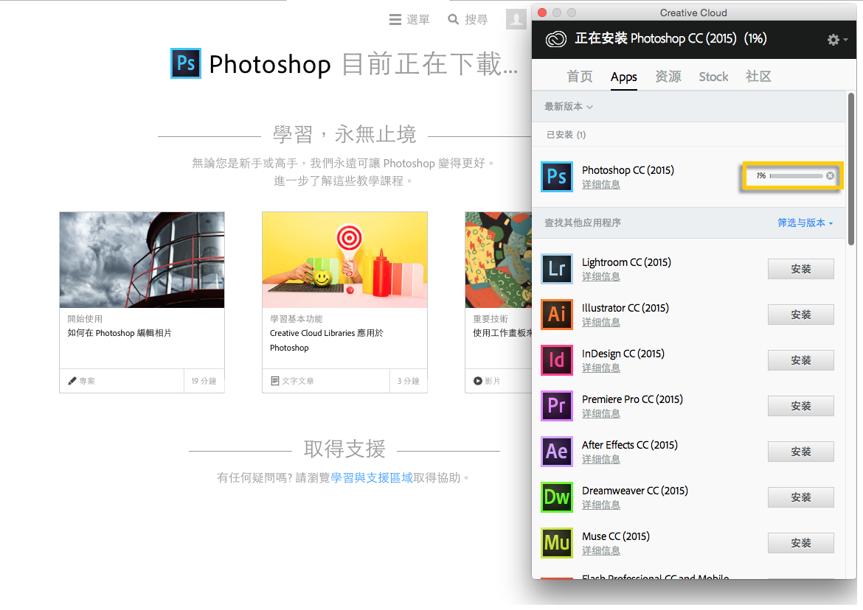
Task: Open 详细信息 link under Photoshop CC (2015)
Action: point(601,185)
